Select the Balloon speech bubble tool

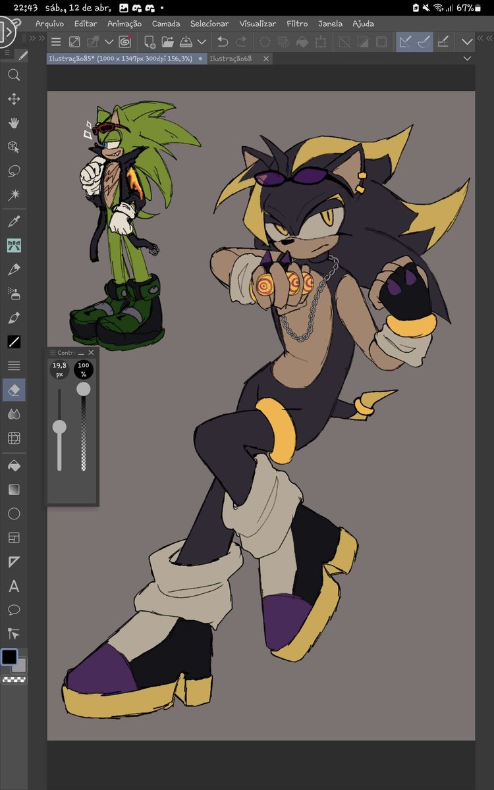13,610
